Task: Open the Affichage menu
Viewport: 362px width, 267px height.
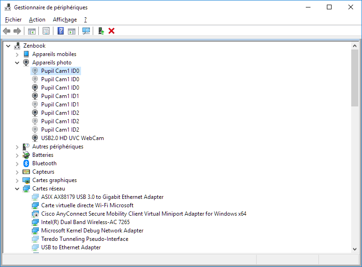Action: (x=65, y=20)
